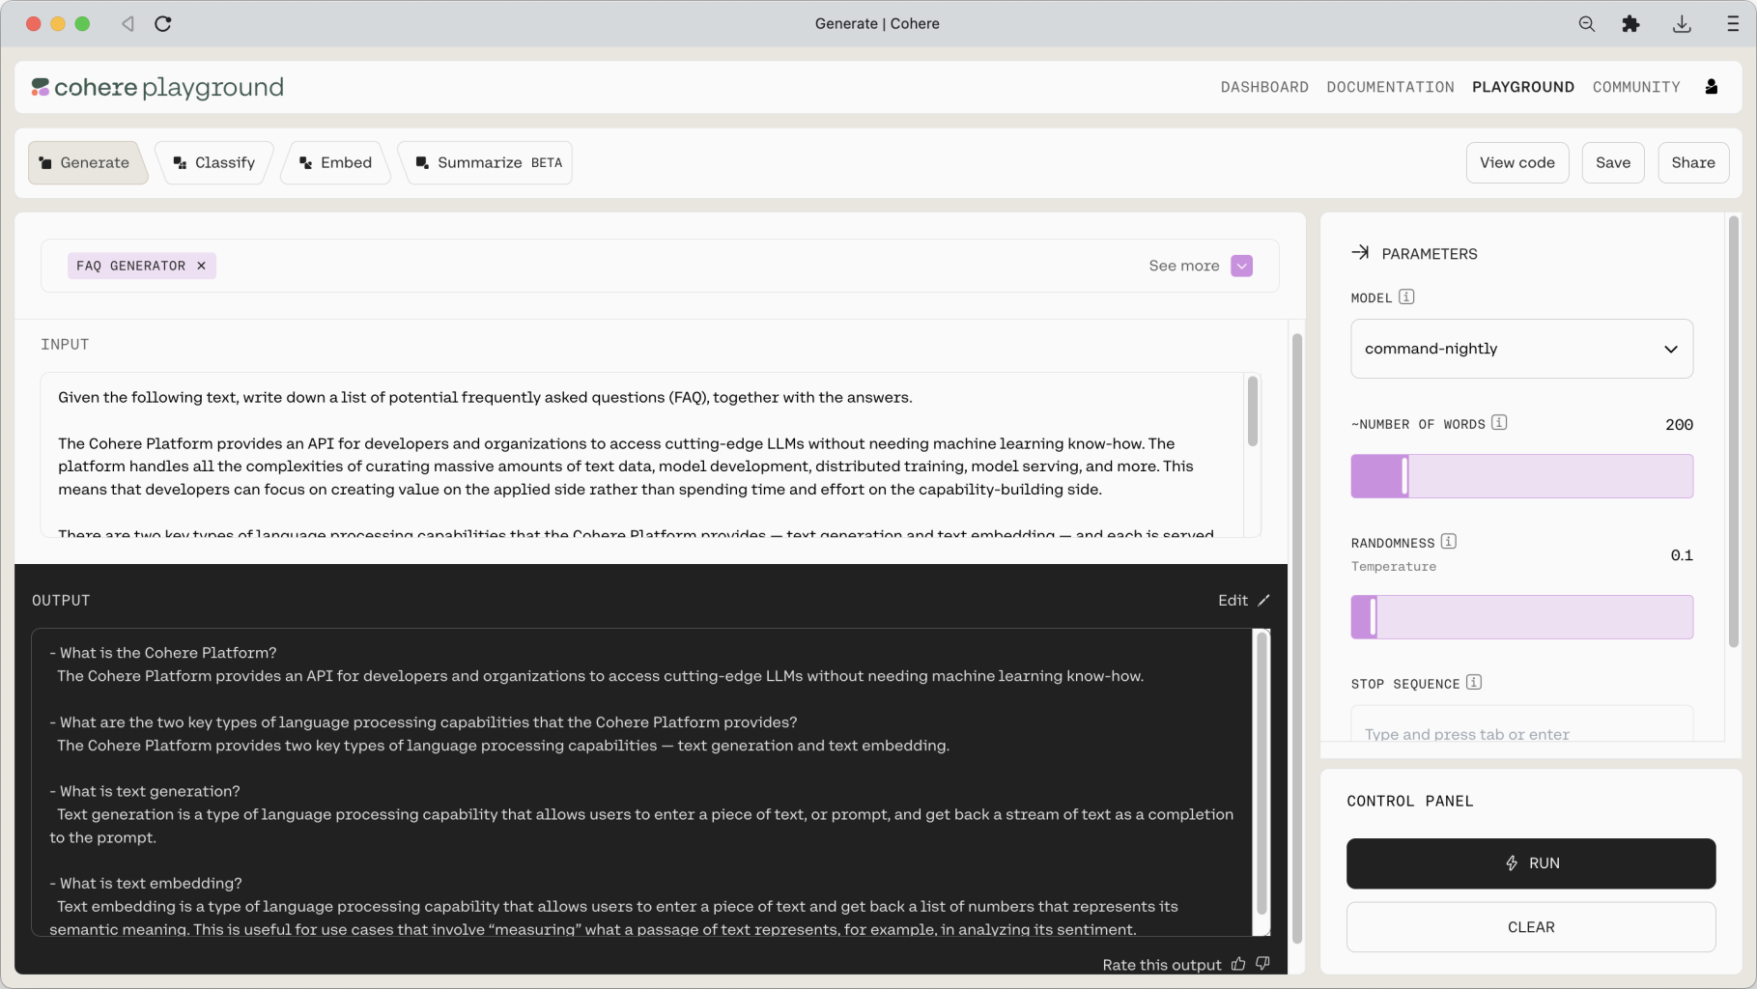Open the browser hamburger menu
Image resolution: width=1757 pixels, height=989 pixels.
1733,23
